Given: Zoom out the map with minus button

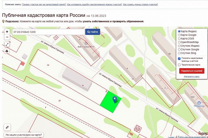Looking at the screenshot, I should pyautogui.click(x=7, y=37).
